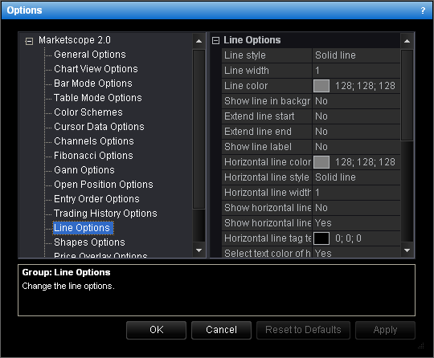Click the Line style property label
434x358 pixels.
(x=245, y=55)
